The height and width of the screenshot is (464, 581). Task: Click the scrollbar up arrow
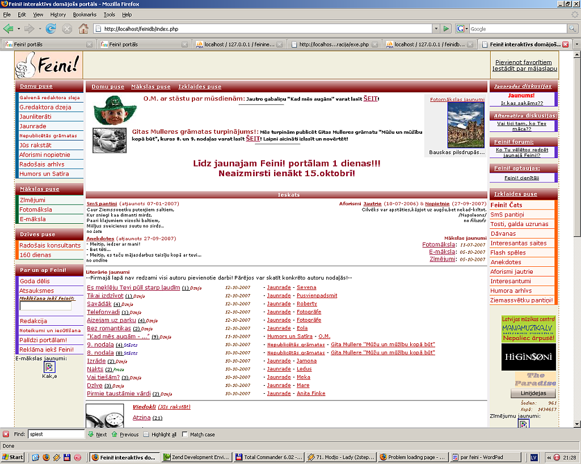(577, 54)
